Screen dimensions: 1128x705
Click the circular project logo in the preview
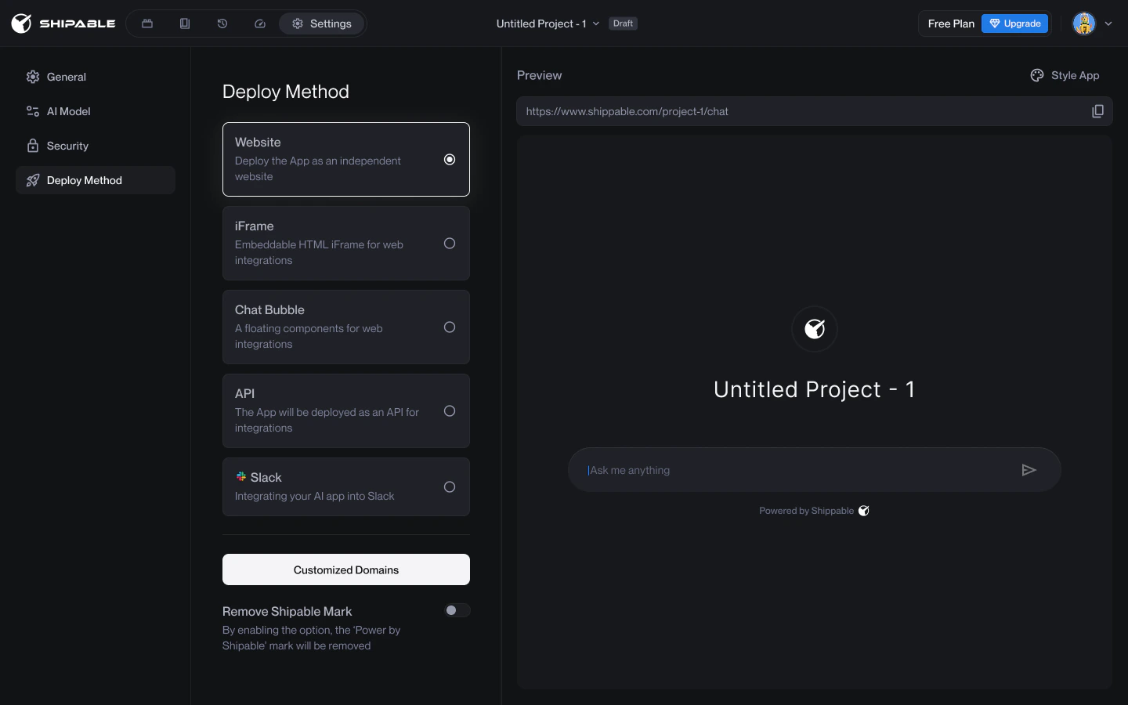(x=815, y=329)
